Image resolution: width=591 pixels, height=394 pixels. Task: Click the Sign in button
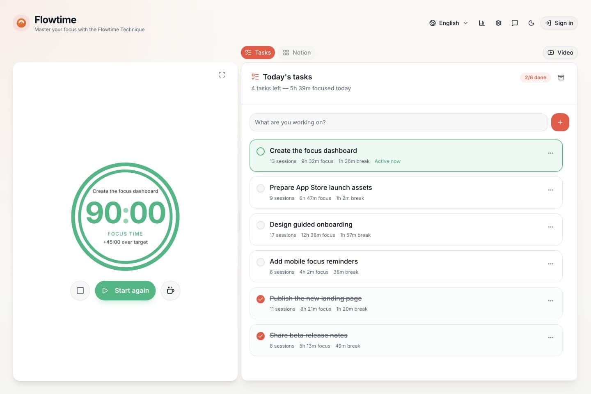tap(559, 23)
